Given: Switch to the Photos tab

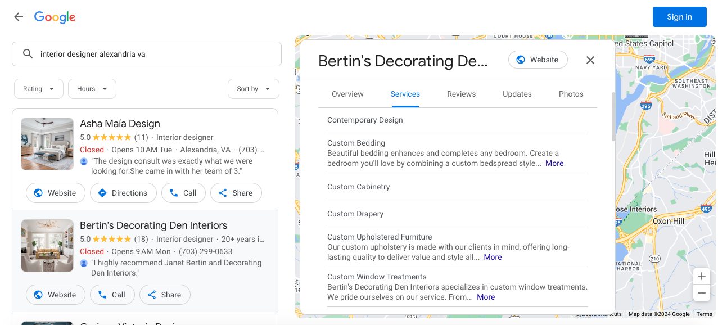Looking at the screenshot, I should [571, 94].
